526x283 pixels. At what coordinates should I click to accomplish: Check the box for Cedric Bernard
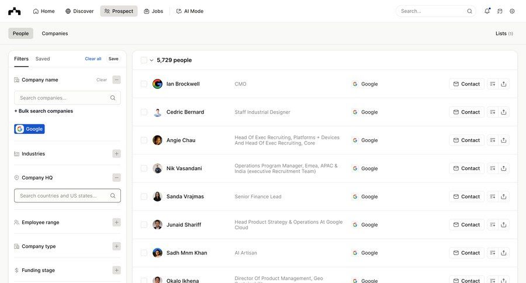[x=144, y=112]
